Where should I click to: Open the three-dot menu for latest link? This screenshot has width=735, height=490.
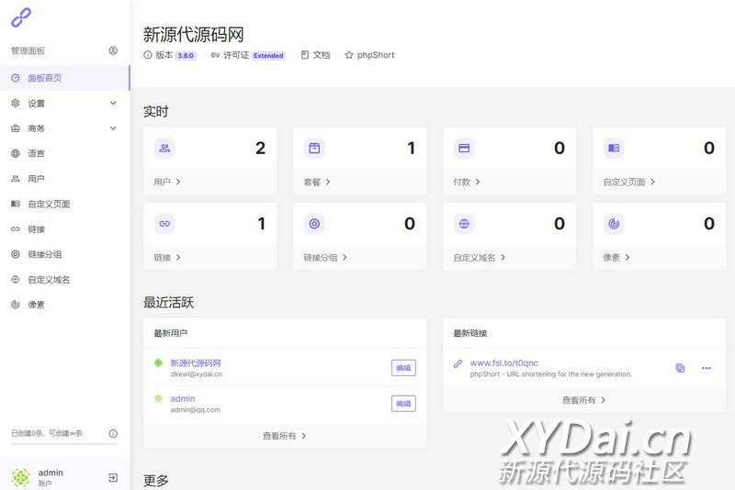(706, 368)
